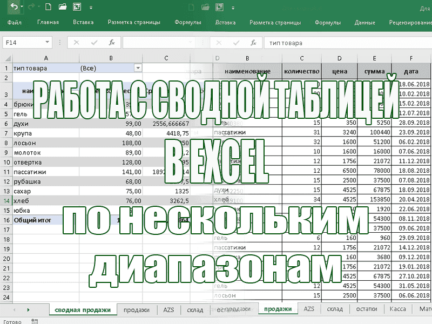Screen dimensions: 432x324
Task: Click the greyed-out Redo arrow icon
Action: pyautogui.click(x=31, y=8)
